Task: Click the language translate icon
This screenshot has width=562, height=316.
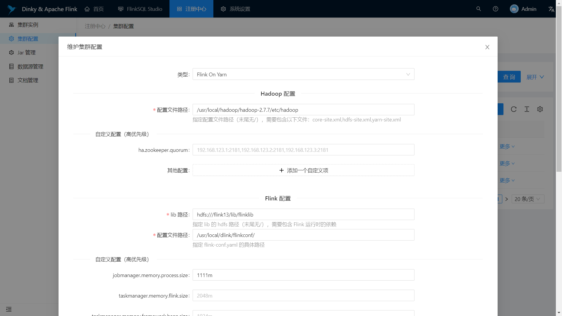Action: tap(551, 9)
